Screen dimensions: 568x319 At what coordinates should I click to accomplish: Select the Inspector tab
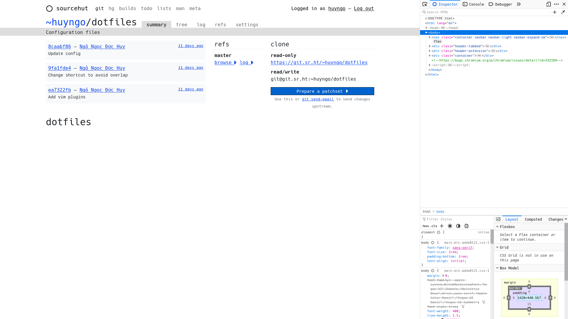point(445,4)
